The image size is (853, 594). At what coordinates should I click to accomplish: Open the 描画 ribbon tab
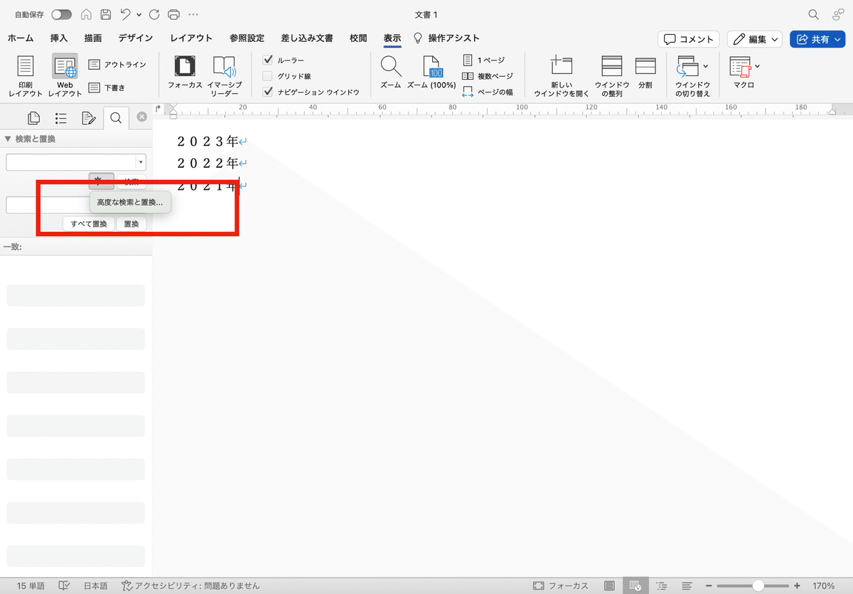click(x=93, y=38)
